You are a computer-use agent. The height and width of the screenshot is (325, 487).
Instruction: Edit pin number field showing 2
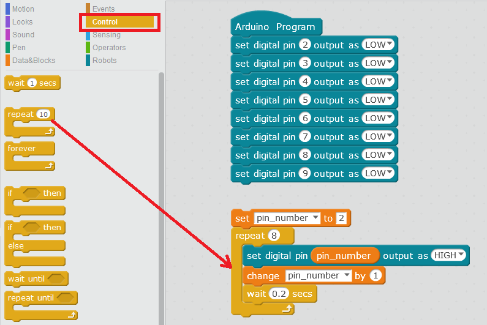pos(305,45)
